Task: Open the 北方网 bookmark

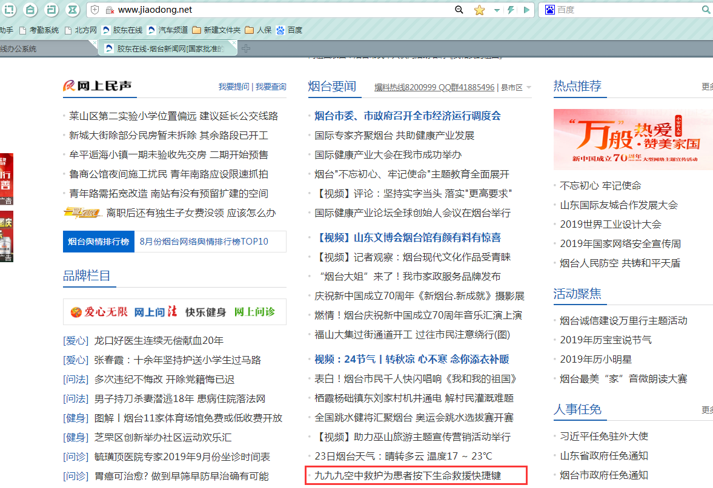Action: (81, 30)
